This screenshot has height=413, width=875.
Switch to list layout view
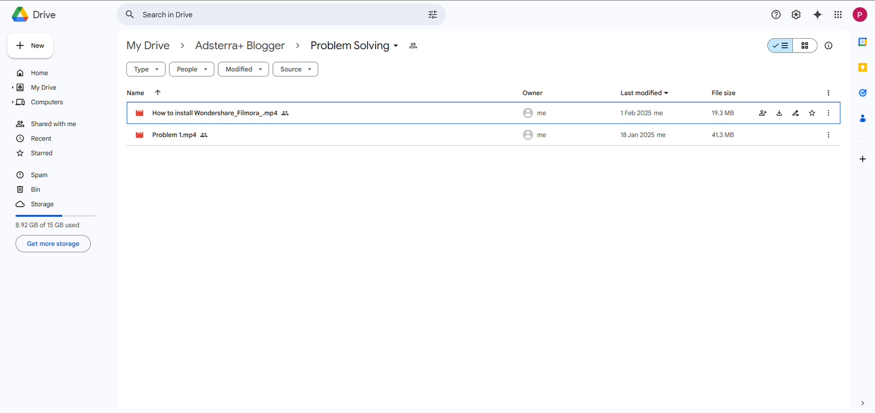pos(780,46)
